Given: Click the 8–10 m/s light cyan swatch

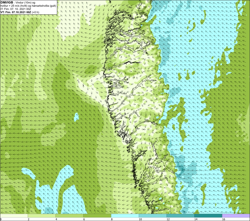Looking at the screenshot, I should tap(125, 216).
